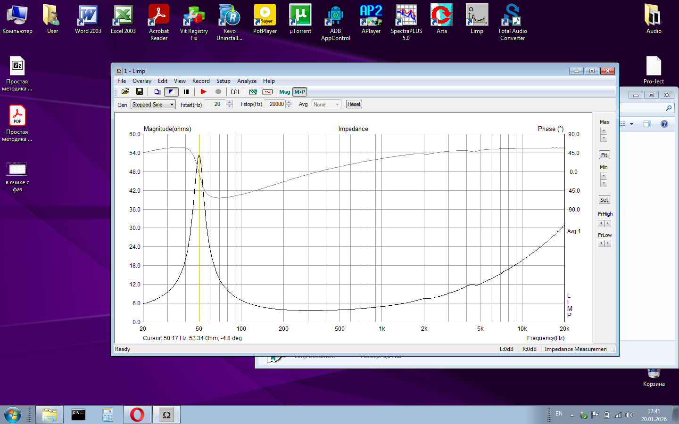The height and width of the screenshot is (424, 679).
Task: Click the Fstop(Hz) input field
Action: 276,104
